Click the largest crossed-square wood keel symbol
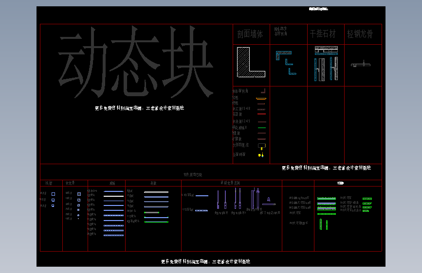This screenshot has width=422, height=273. tap(79, 194)
